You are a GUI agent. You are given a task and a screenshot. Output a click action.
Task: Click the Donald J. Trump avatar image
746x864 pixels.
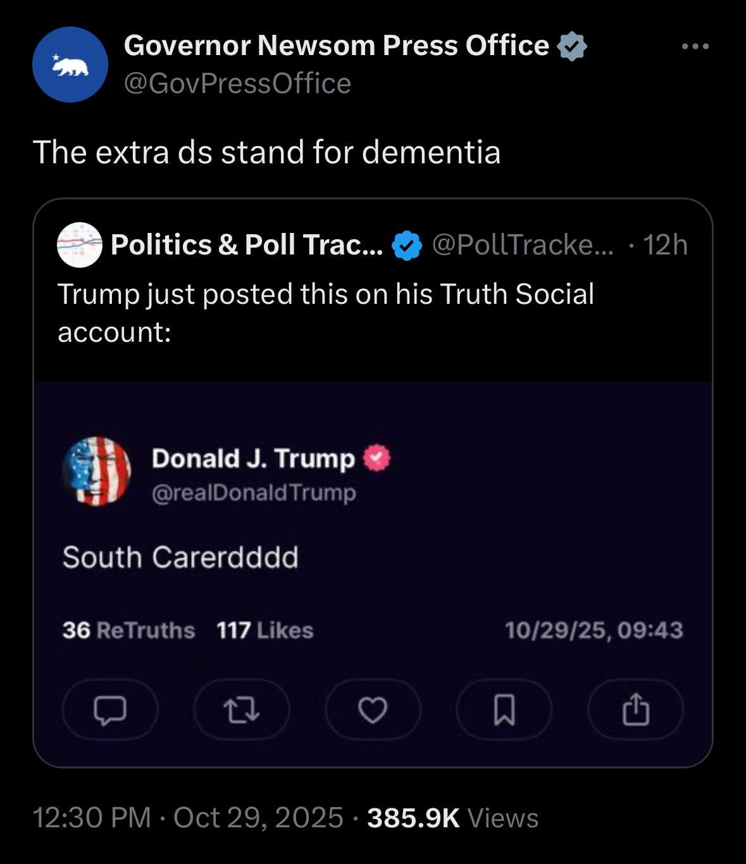tap(96, 471)
